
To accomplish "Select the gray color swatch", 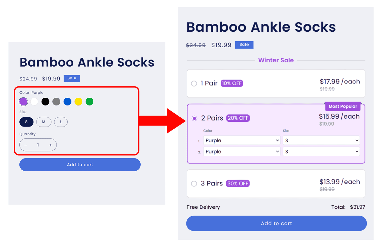I will coord(56,101).
